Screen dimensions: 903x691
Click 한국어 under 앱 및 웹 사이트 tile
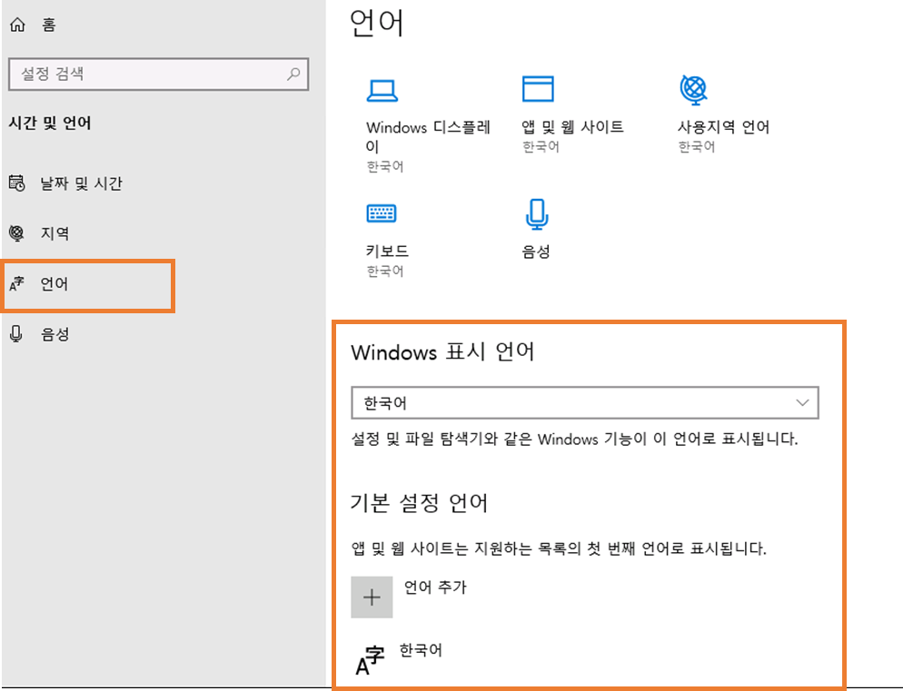(x=541, y=147)
